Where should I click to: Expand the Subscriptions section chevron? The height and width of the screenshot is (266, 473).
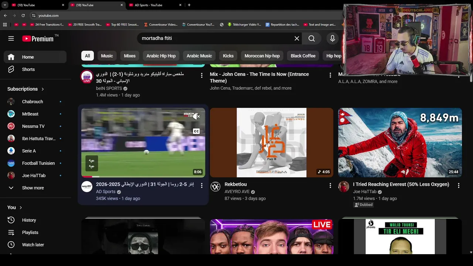pyautogui.click(x=42, y=89)
